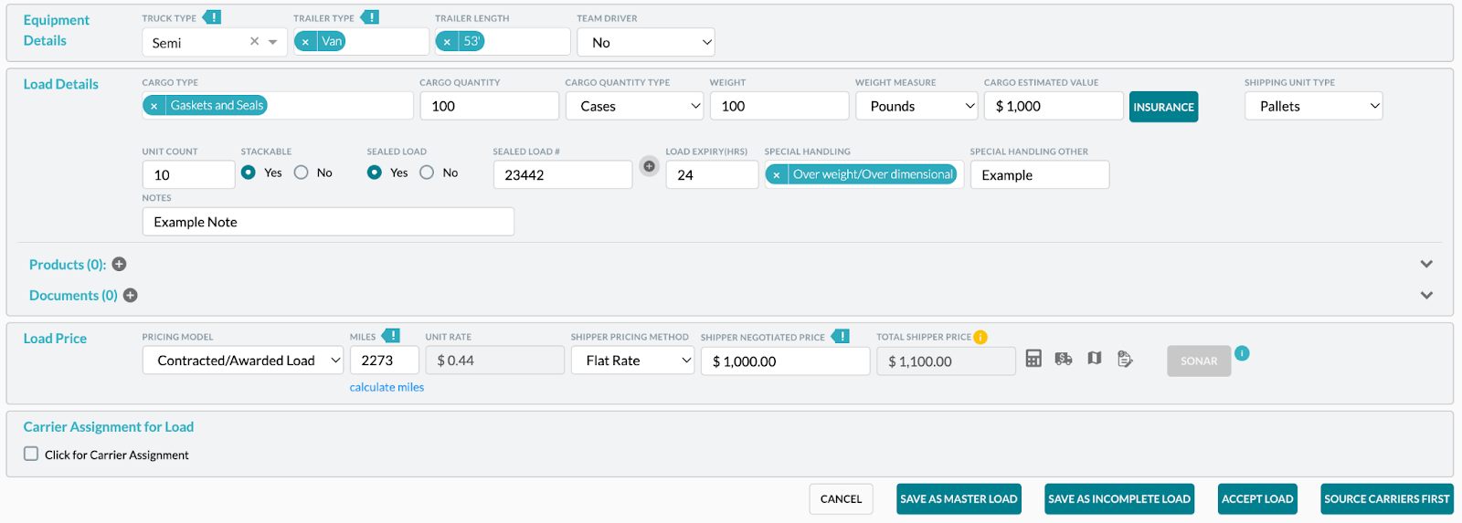Add a new product with plus icon
Viewport: 1462px width, 523px height.
coord(119,265)
